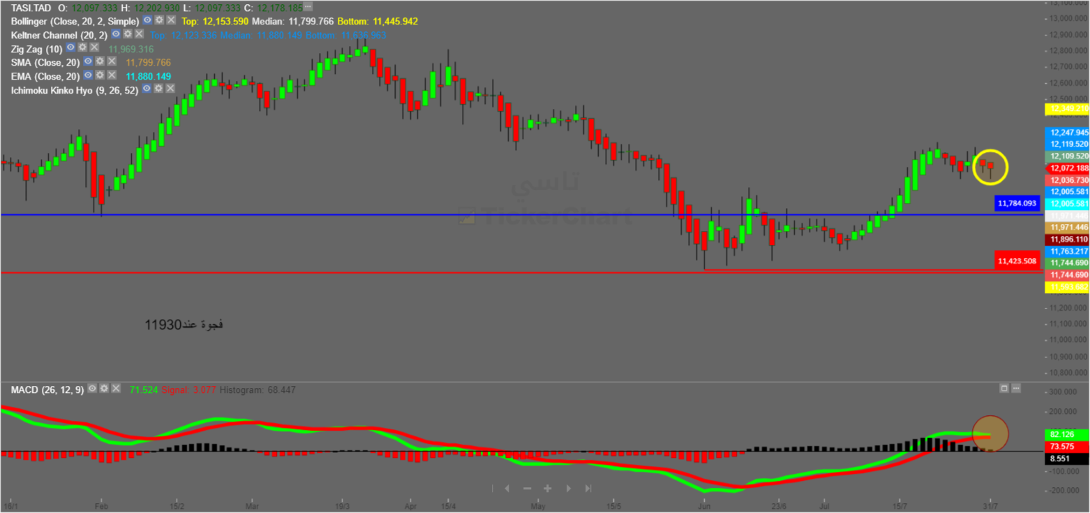Remove the EMA indicator with X
Image resolution: width=1090 pixels, height=513 pixels.
pos(112,75)
